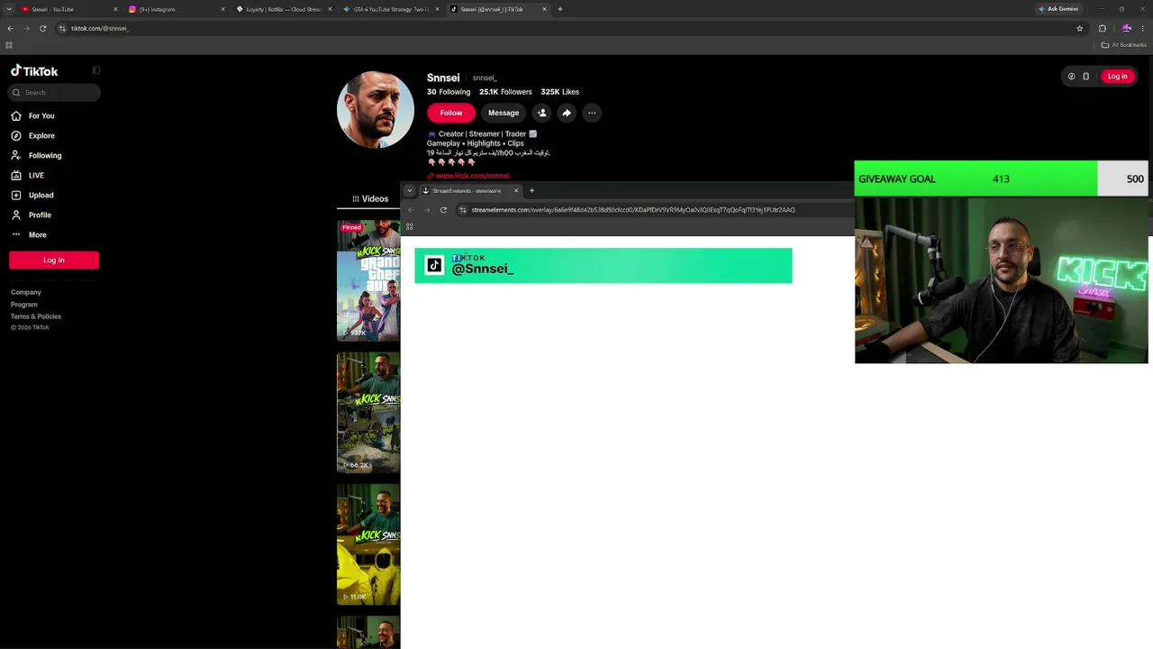
Task: Click the Ask Gemini button
Action: coord(1058,9)
